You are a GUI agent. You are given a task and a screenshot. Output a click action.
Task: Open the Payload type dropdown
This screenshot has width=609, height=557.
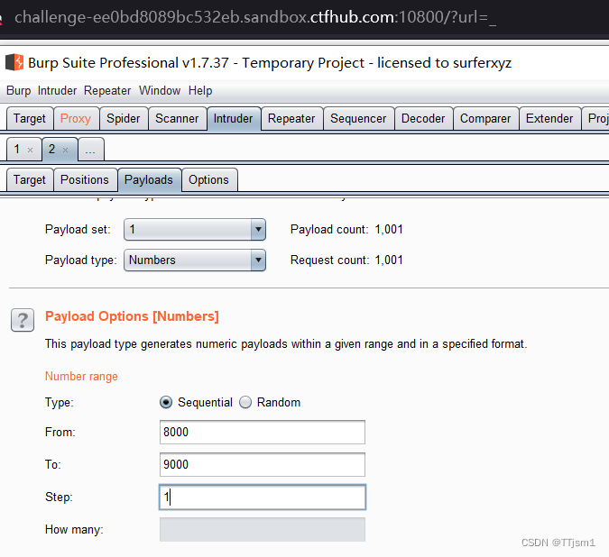(195, 260)
